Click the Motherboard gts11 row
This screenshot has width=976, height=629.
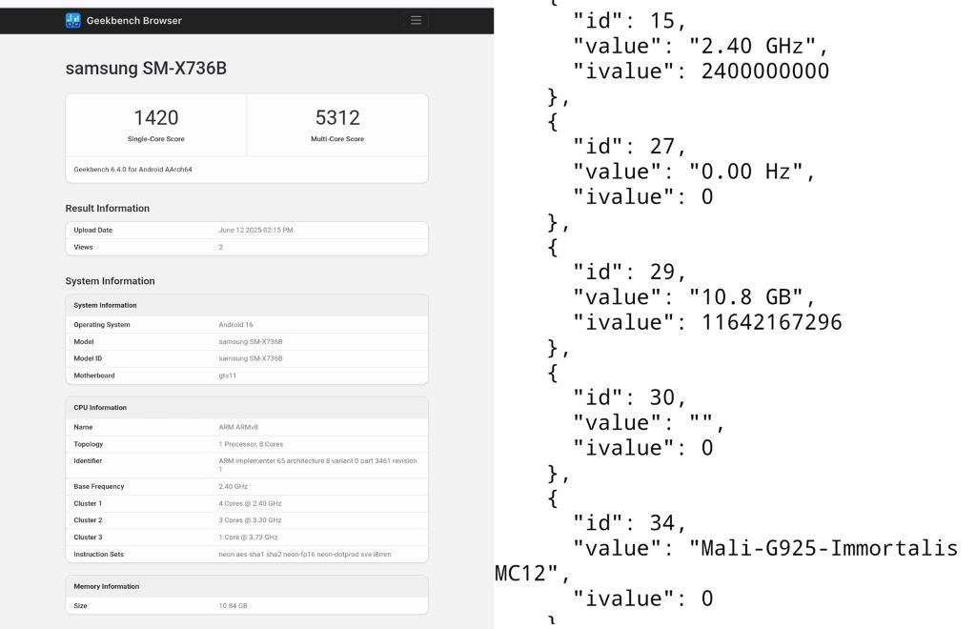(247, 375)
